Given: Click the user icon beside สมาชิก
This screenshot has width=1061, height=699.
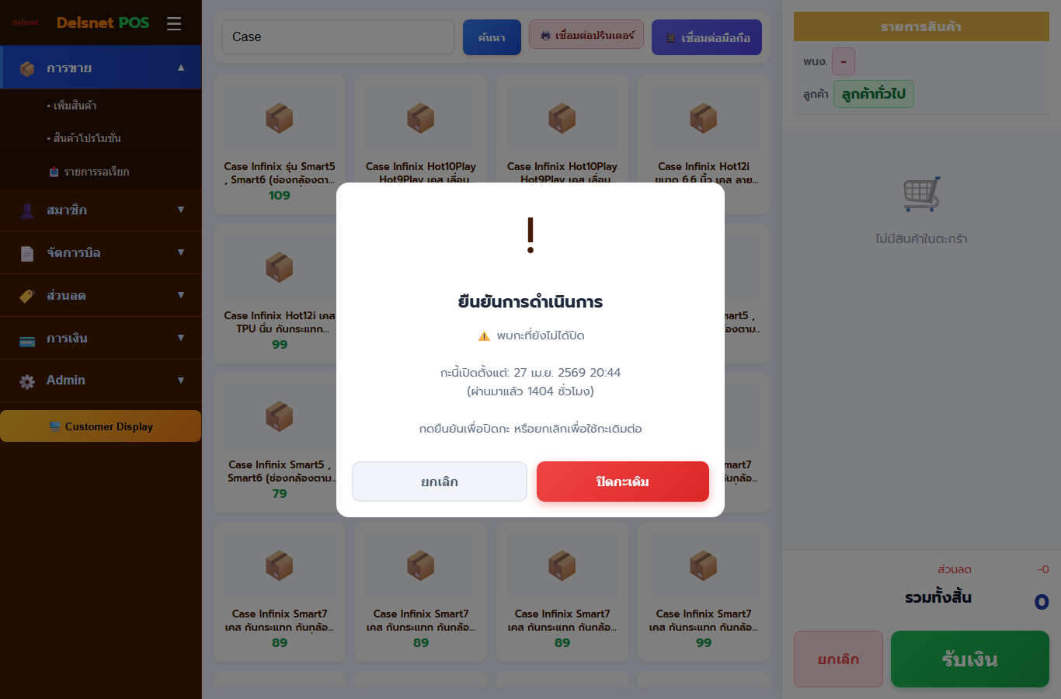Looking at the screenshot, I should click(x=27, y=210).
